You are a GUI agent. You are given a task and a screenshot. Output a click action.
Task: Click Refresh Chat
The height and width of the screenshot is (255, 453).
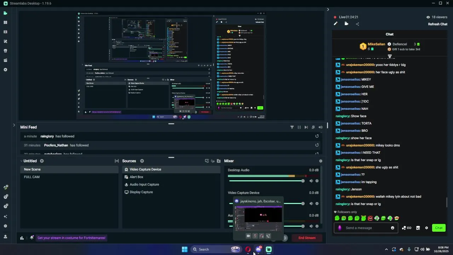pos(438,24)
